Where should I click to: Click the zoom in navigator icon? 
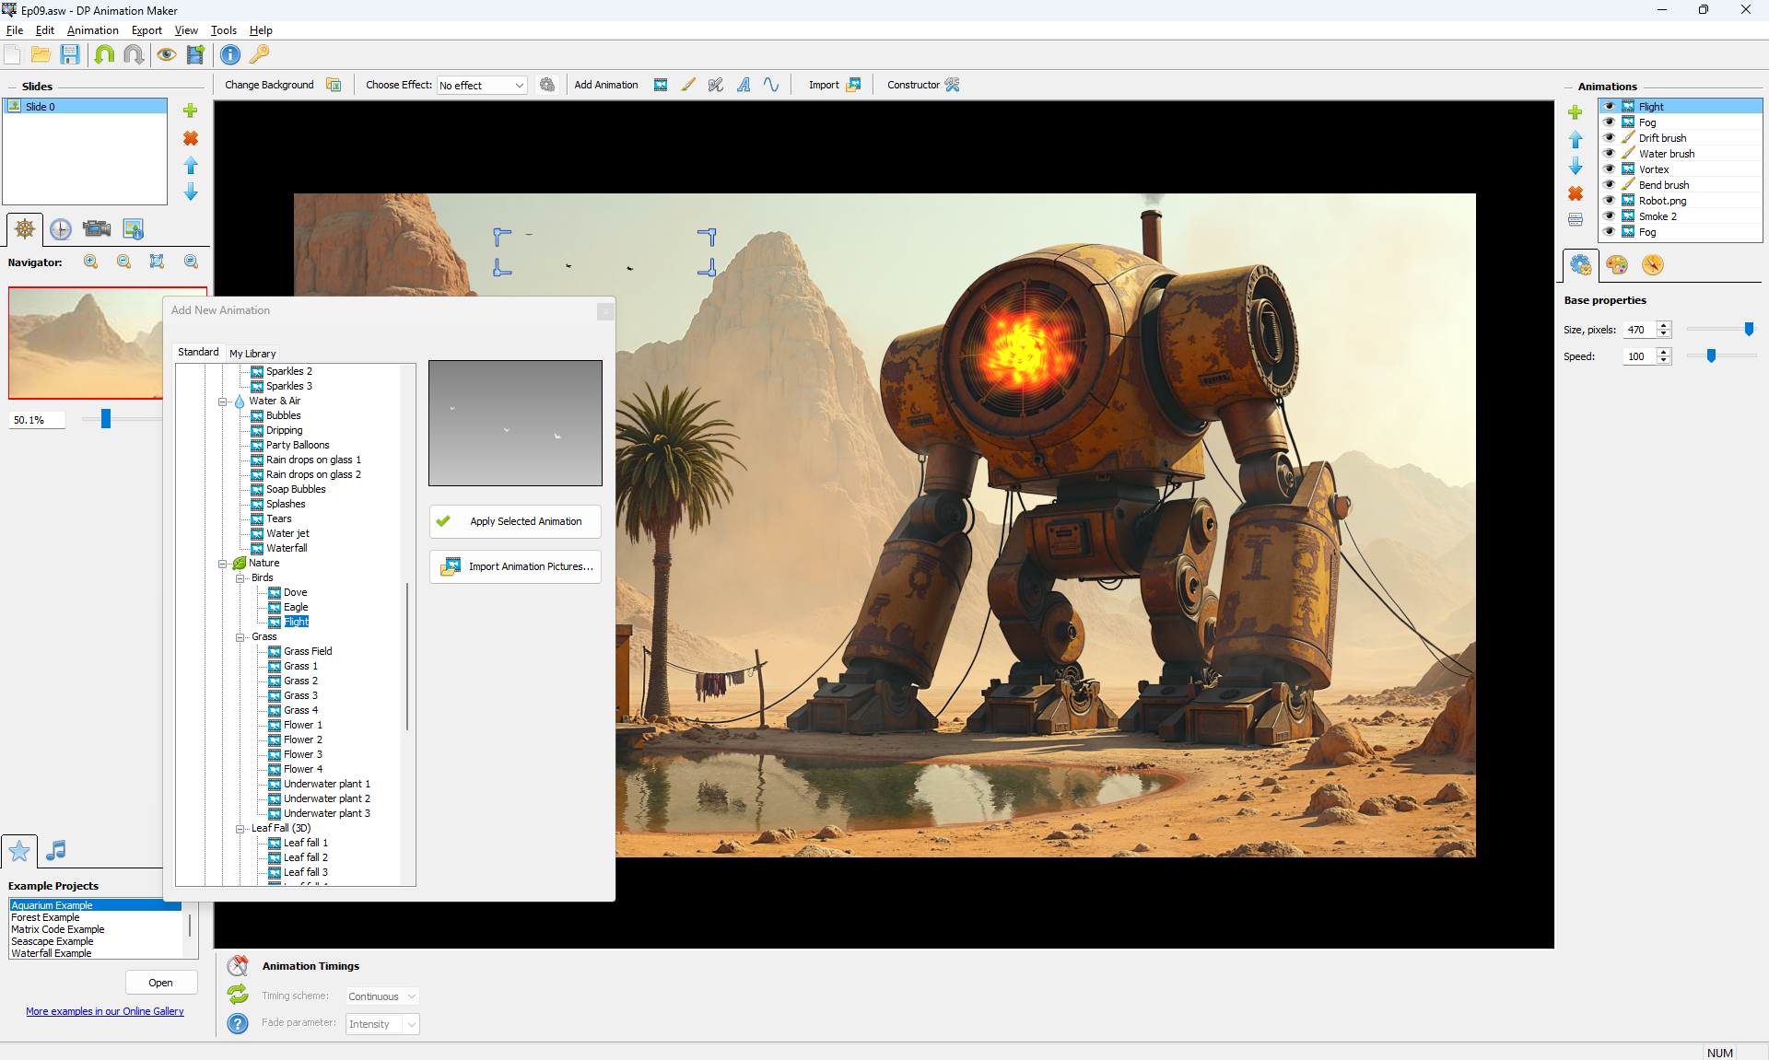[x=91, y=262]
